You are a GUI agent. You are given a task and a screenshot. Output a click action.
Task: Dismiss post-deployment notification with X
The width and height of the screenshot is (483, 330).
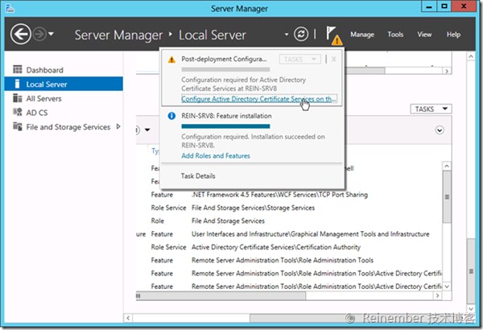coord(334,60)
